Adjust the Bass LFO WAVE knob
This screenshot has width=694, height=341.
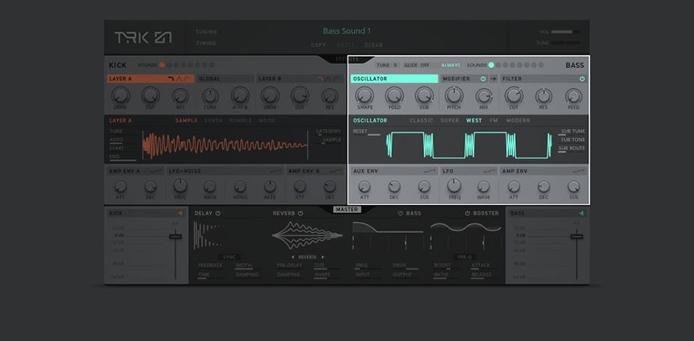click(x=484, y=187)
